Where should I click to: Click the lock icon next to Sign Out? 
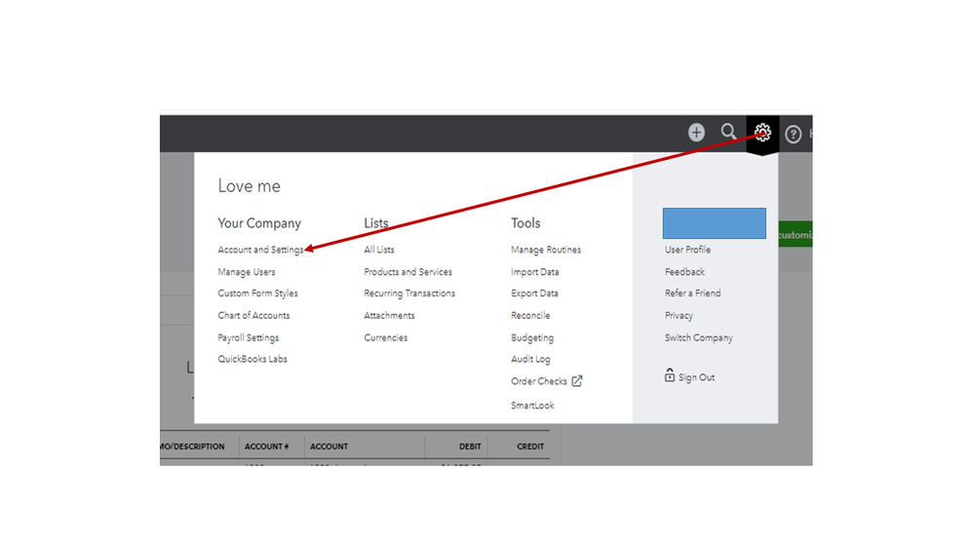(669, 375)
